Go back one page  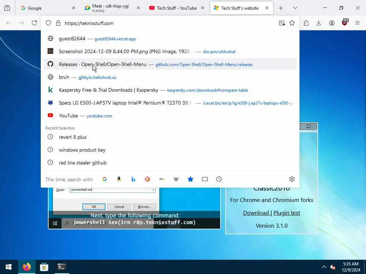pos(9,23)
